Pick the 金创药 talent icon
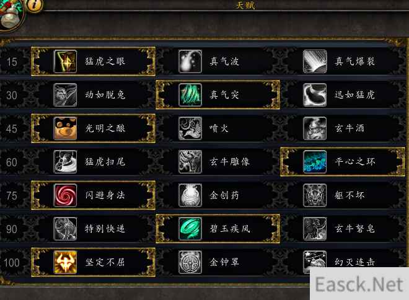 (190, 195)
